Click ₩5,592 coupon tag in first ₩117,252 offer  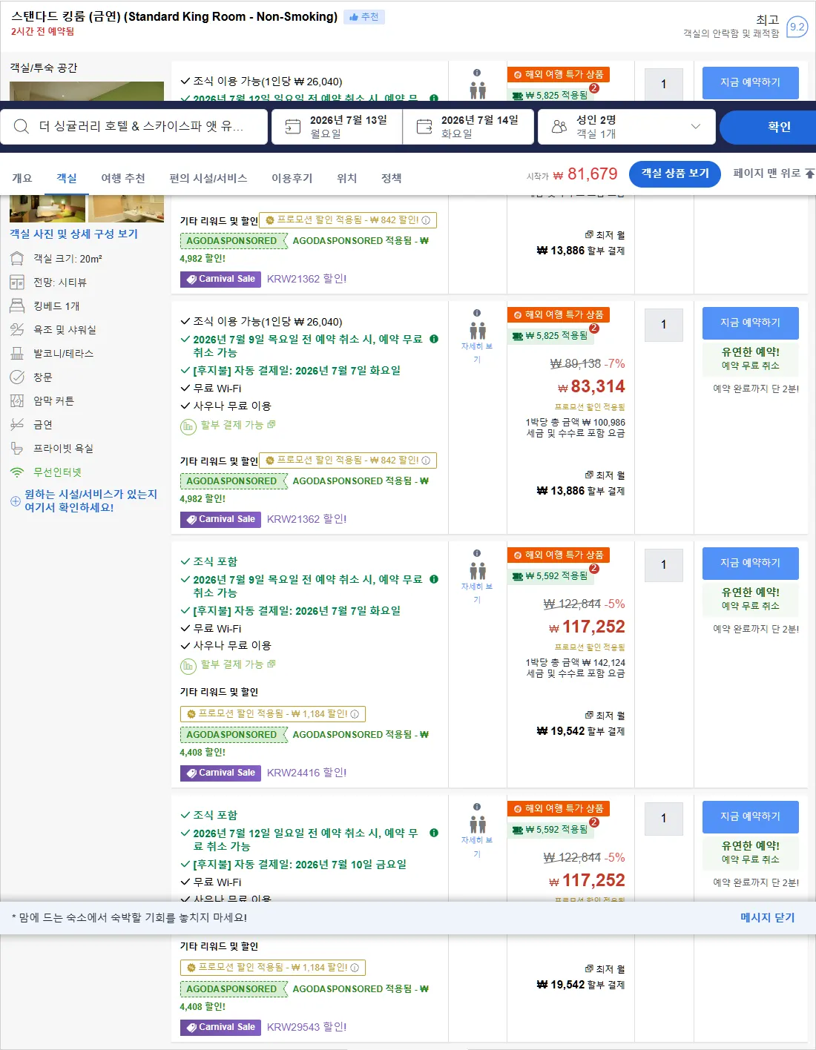point(553,576)
